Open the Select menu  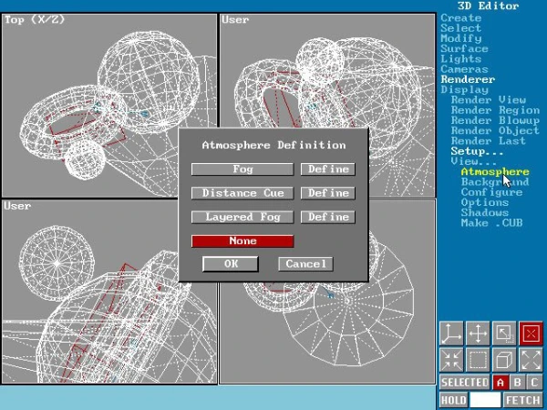pos(460,28)
